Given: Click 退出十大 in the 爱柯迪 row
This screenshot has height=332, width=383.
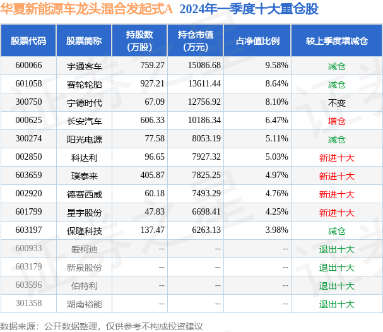Looking at the screenshot, I should point(336,249).
